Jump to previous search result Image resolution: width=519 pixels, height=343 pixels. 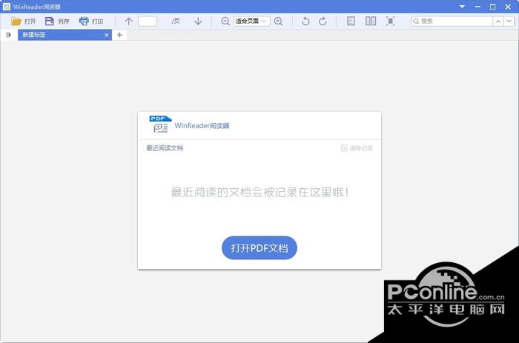pyautogui.click(x=498, y=21)
